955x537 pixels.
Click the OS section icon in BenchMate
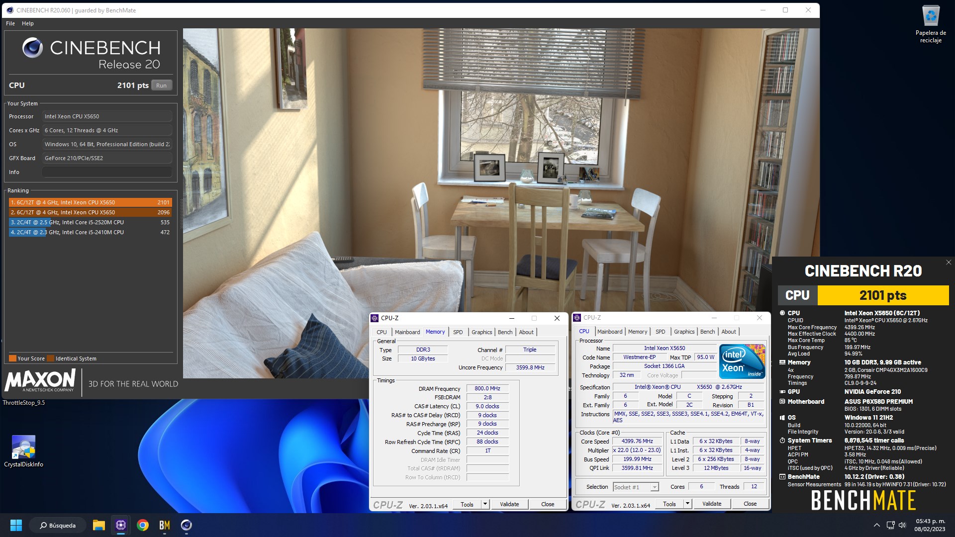pyautogui.click(x=782, y=418)
